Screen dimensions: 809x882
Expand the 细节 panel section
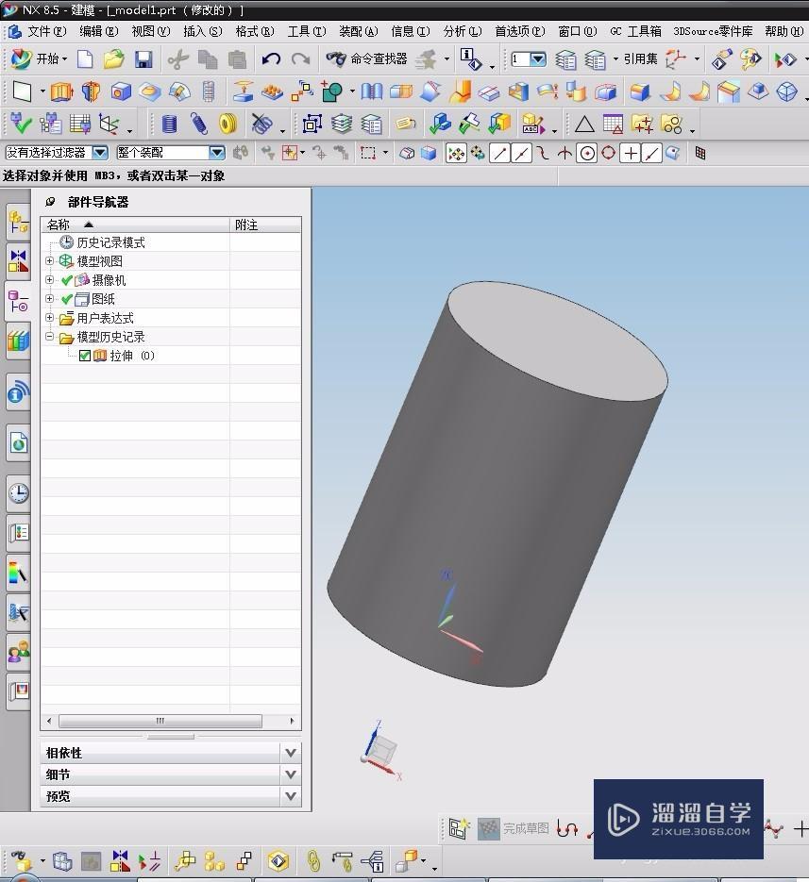171,774
